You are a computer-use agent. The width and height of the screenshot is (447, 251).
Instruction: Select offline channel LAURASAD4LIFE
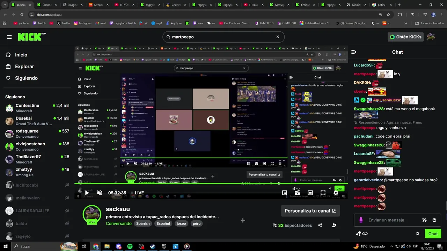pyautogui.click(x=37, y=211)
